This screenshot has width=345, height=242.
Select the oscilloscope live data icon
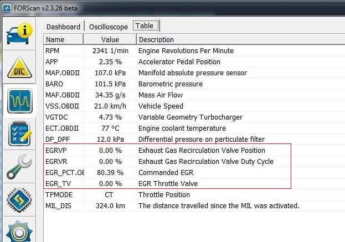[x=18, y=101]
